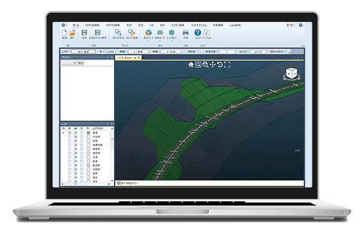Toggle third-column checkbox in gray-swatch layer row
The image size is (364, 234).
coord(82,133)
